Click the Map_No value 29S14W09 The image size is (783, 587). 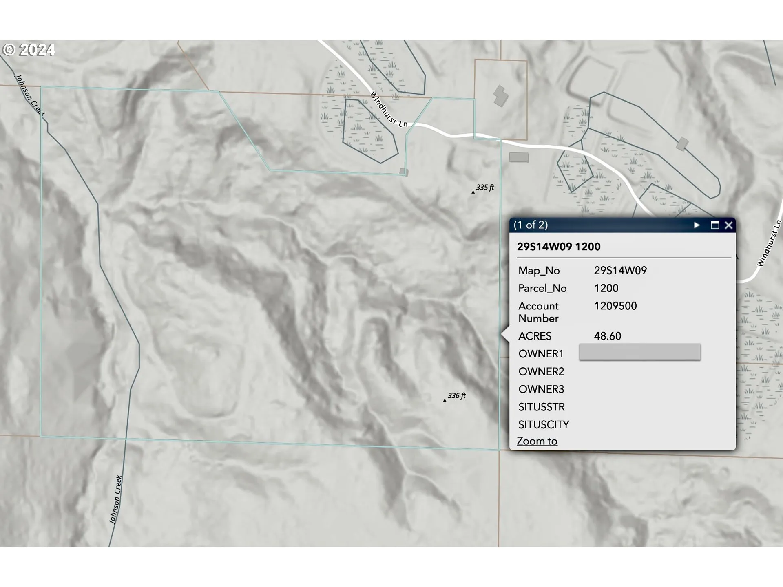pos(620,271)
